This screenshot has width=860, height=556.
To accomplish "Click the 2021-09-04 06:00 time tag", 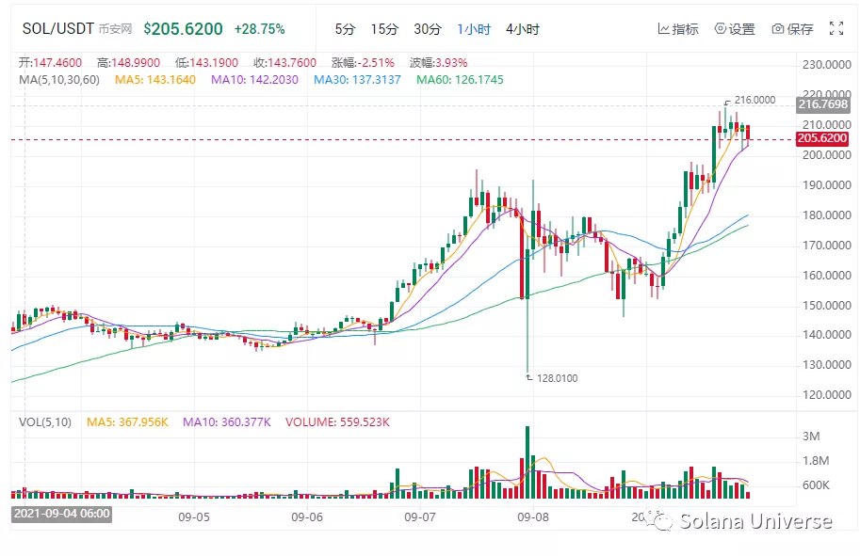I will (x=61, y=515).
